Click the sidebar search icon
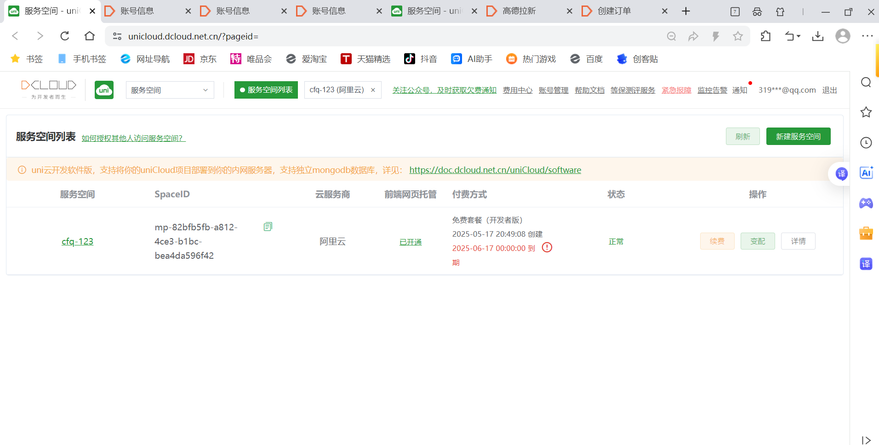879x445 pixels. 866,82
